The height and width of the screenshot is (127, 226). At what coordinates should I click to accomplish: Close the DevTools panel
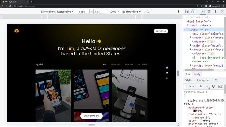(222, 12)
